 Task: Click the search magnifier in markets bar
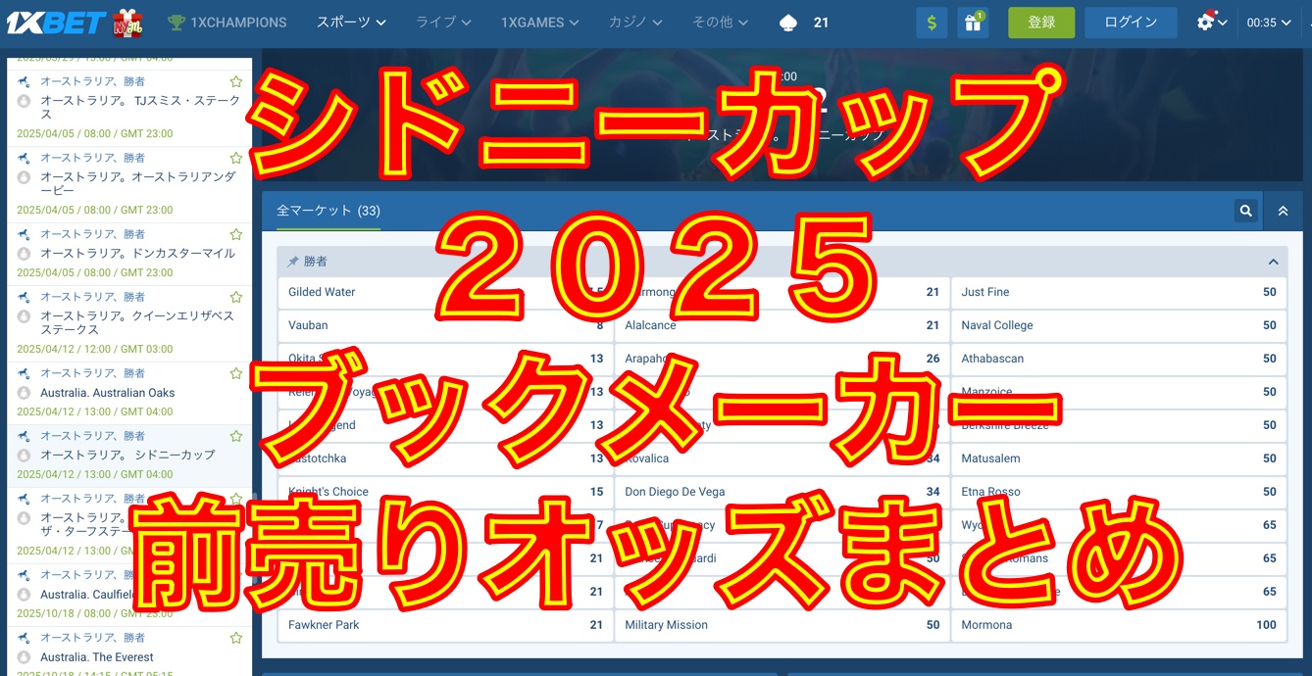click(x=1245, y=211)
